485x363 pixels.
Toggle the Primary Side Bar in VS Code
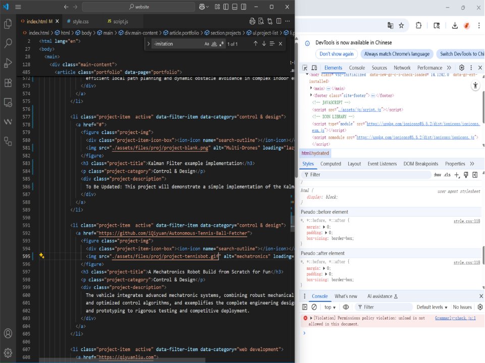coord(226,7)
